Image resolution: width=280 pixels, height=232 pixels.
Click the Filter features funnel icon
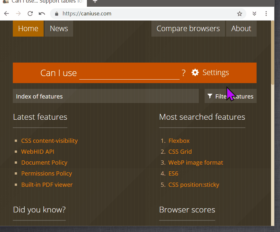point(210,96)
